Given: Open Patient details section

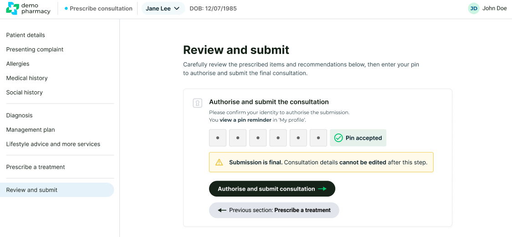Looking at the screenshot, I should click(x=26, y=35).
